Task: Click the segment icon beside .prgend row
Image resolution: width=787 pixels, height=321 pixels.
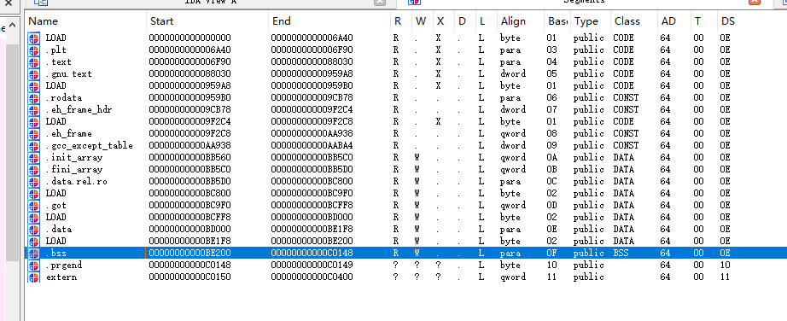Action: pyautogui.click(x=33, y=265)
